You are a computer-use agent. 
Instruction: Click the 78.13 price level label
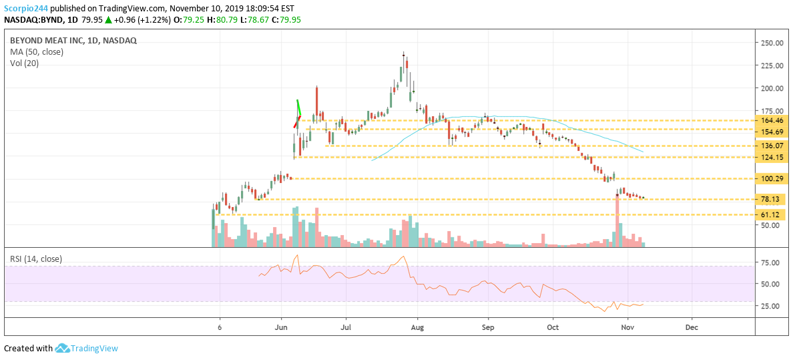pyautogui.click(x=771, y=198)
